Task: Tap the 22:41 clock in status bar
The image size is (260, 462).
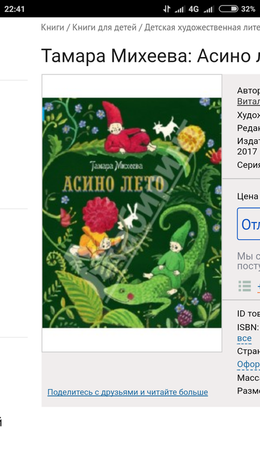Action: tap(14, 9)
